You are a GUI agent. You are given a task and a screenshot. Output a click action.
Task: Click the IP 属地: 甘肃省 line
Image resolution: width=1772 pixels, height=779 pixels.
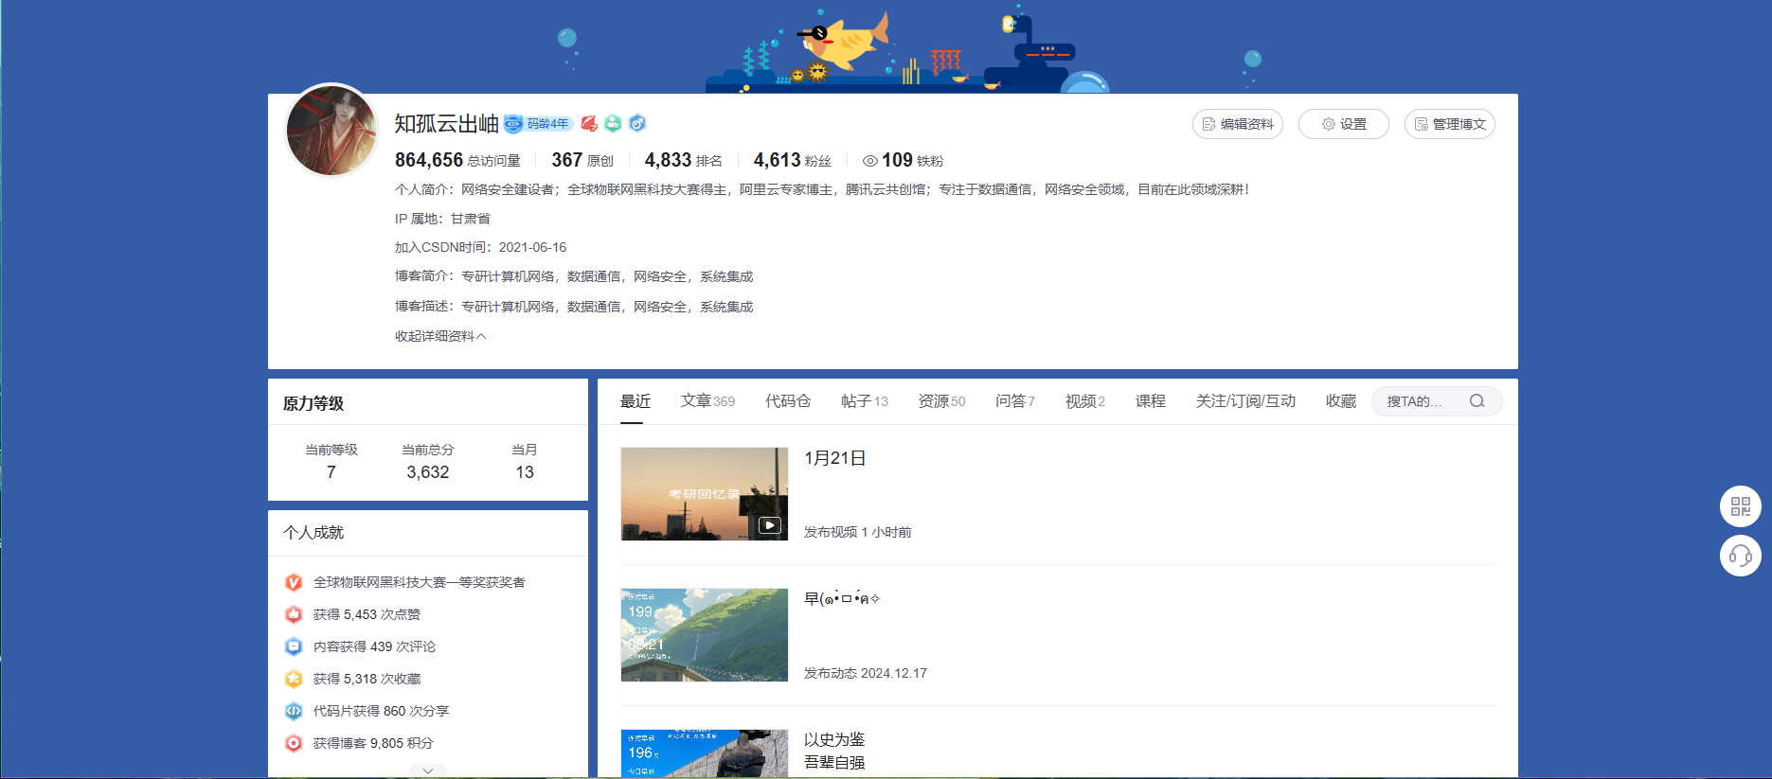[x=442, y=219]
